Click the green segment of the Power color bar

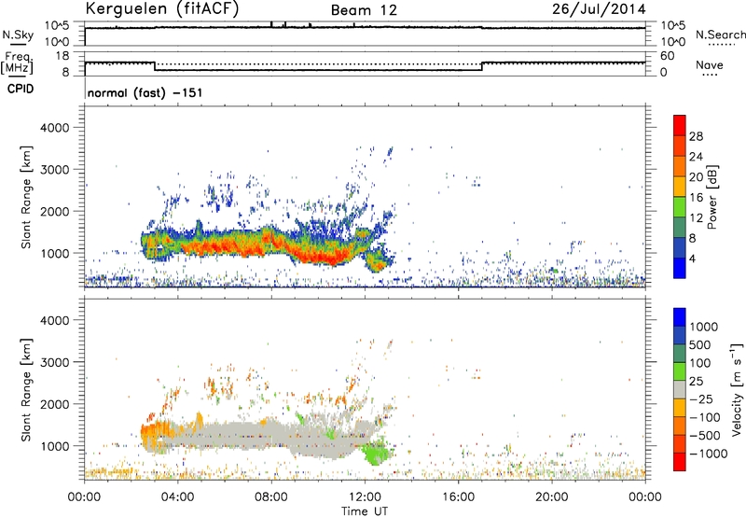click(680, 207)
